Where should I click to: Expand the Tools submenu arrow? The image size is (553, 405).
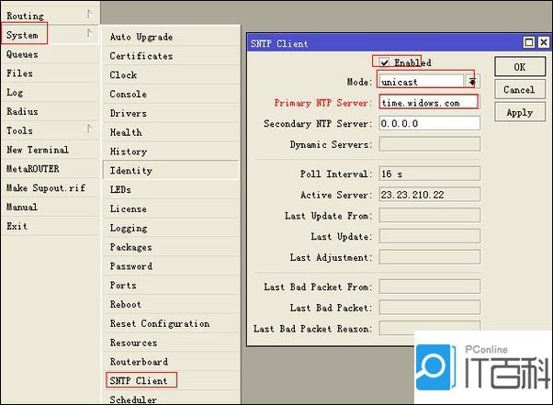[90, 129]
